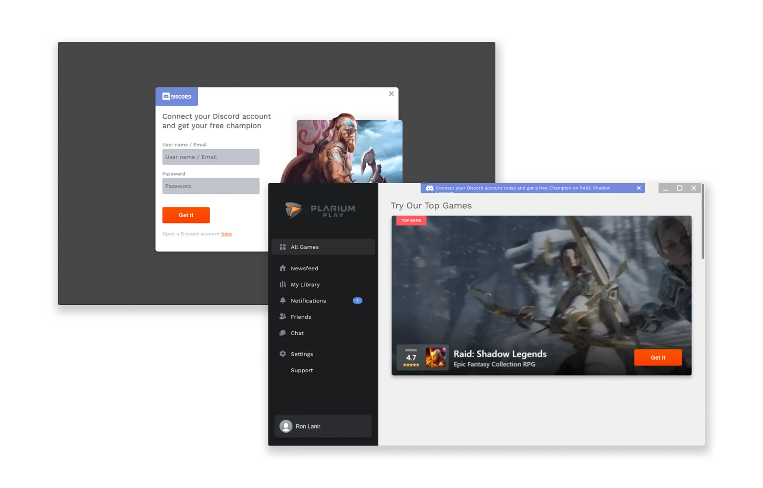Maximize the Plarium Play window
The width and height of the screenshot is (763, 488).
(680, 188)
